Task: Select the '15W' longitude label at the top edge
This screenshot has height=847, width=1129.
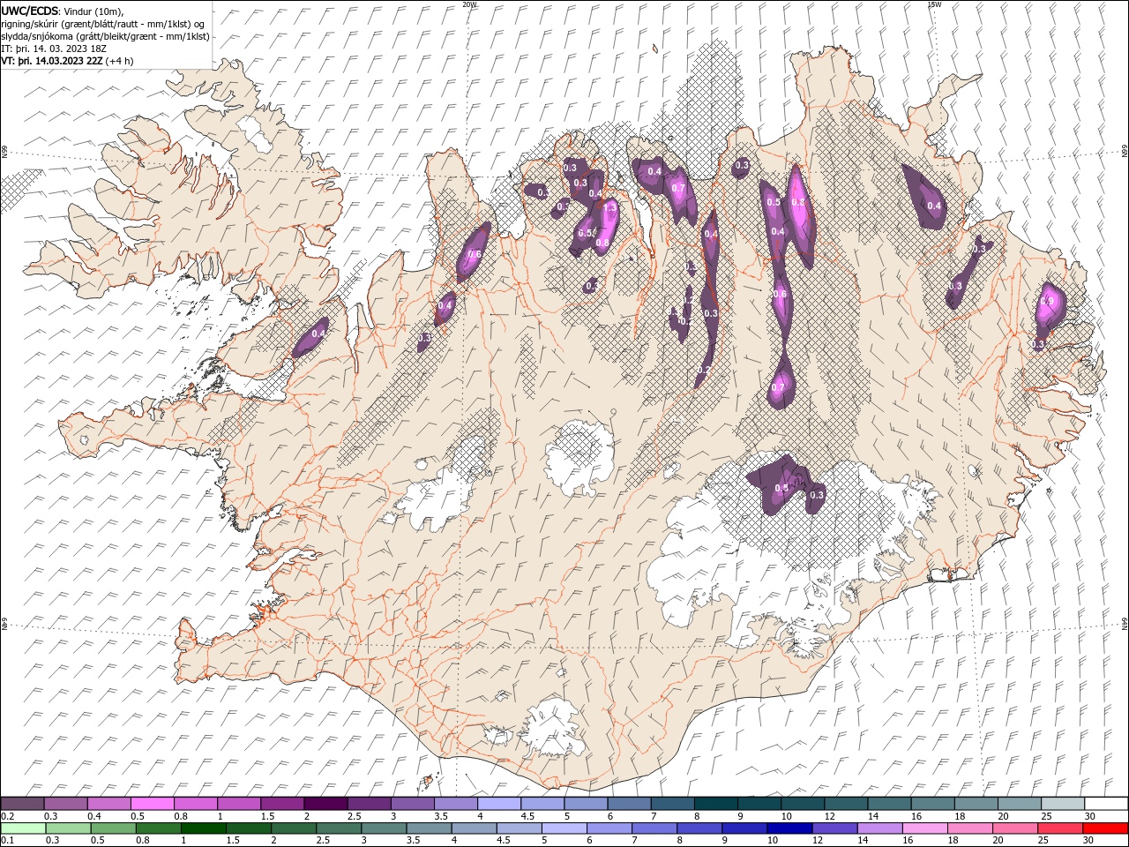Action: click(x=935, y=4)
